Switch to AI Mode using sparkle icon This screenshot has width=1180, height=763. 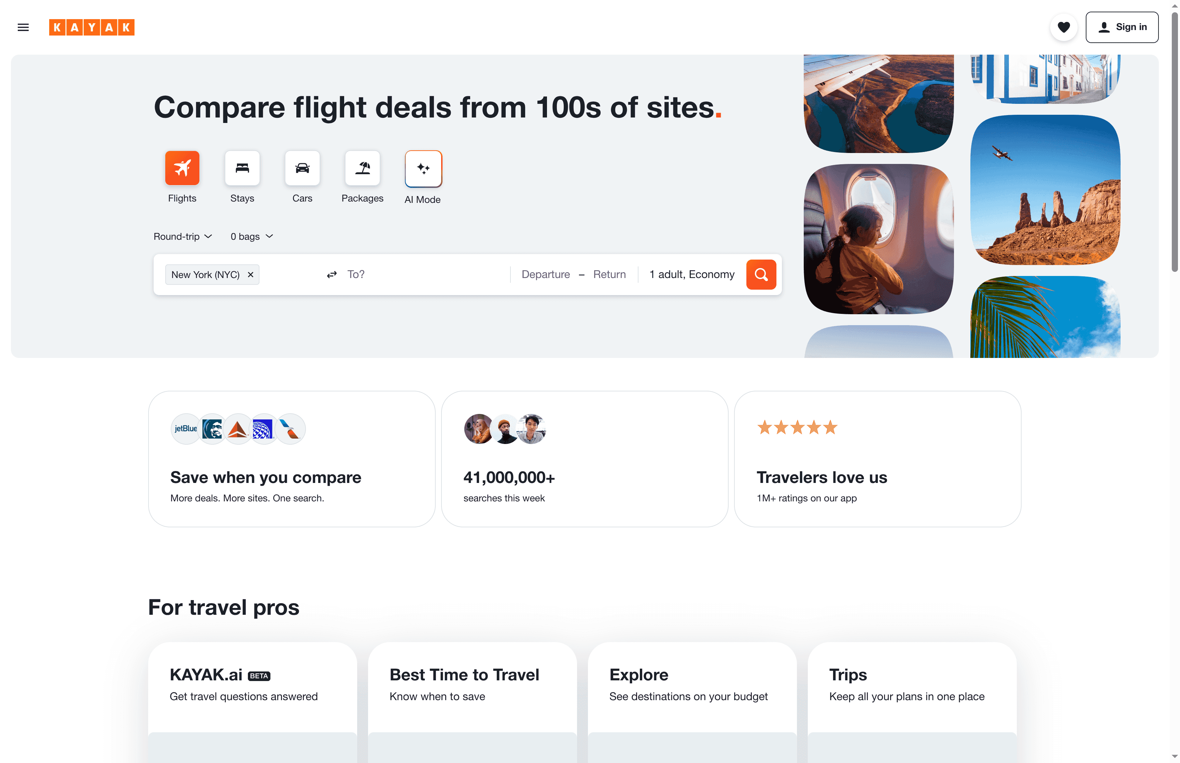coord(423,168)
